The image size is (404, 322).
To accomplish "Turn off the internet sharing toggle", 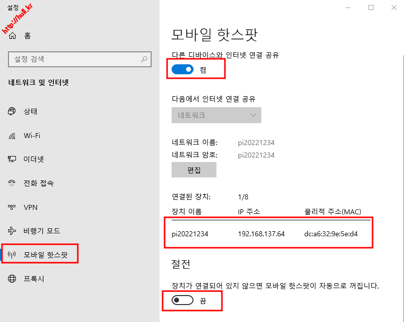I will click(182, 70).
